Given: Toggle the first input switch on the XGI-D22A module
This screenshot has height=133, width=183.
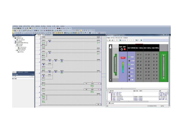Looking at the screenshot, I should tap(138, 54).
